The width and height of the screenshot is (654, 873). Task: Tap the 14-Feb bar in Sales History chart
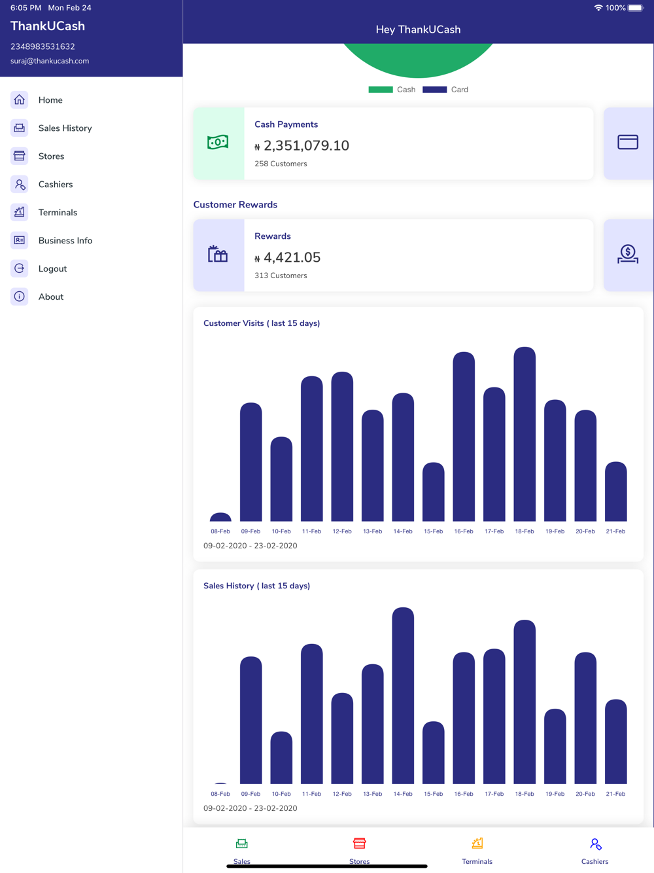pos(403,696)
